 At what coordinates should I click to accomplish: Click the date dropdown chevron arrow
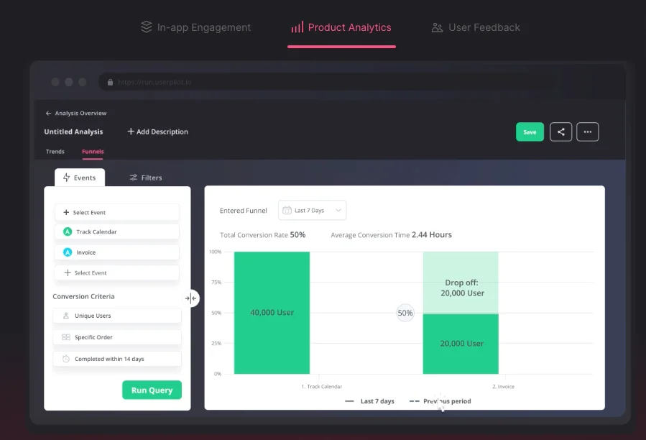pyautogui.click(x=338, y=211)
